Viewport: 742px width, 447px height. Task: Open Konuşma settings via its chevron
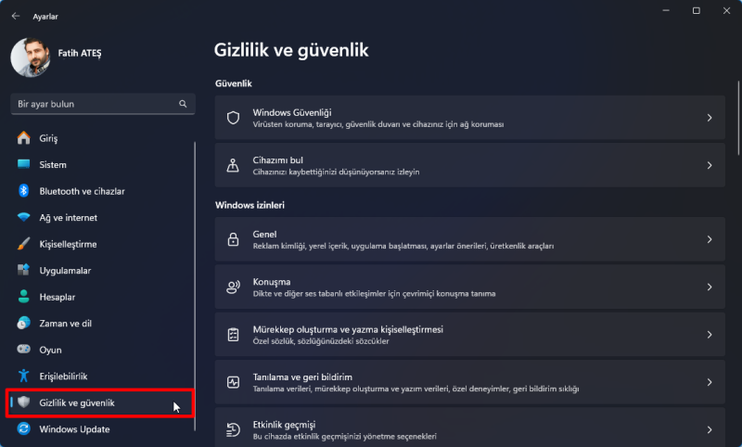click(x=709, y=287)
